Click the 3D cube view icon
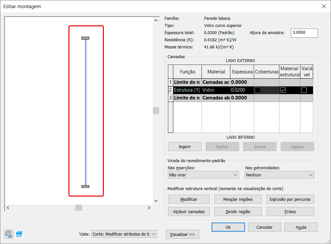 (19, 234)
